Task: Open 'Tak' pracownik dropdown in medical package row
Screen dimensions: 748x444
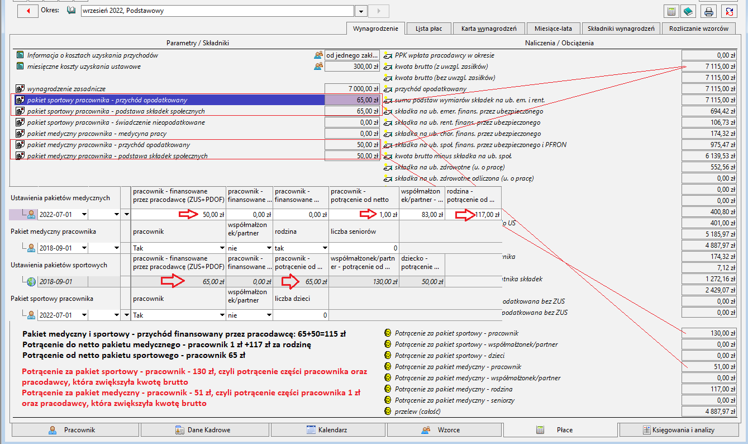Action: [x=222, y=248]
